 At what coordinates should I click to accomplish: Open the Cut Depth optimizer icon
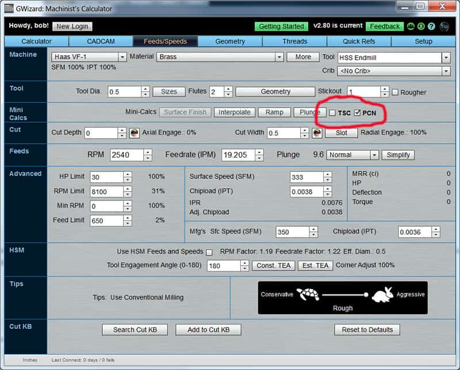(135, 133)
